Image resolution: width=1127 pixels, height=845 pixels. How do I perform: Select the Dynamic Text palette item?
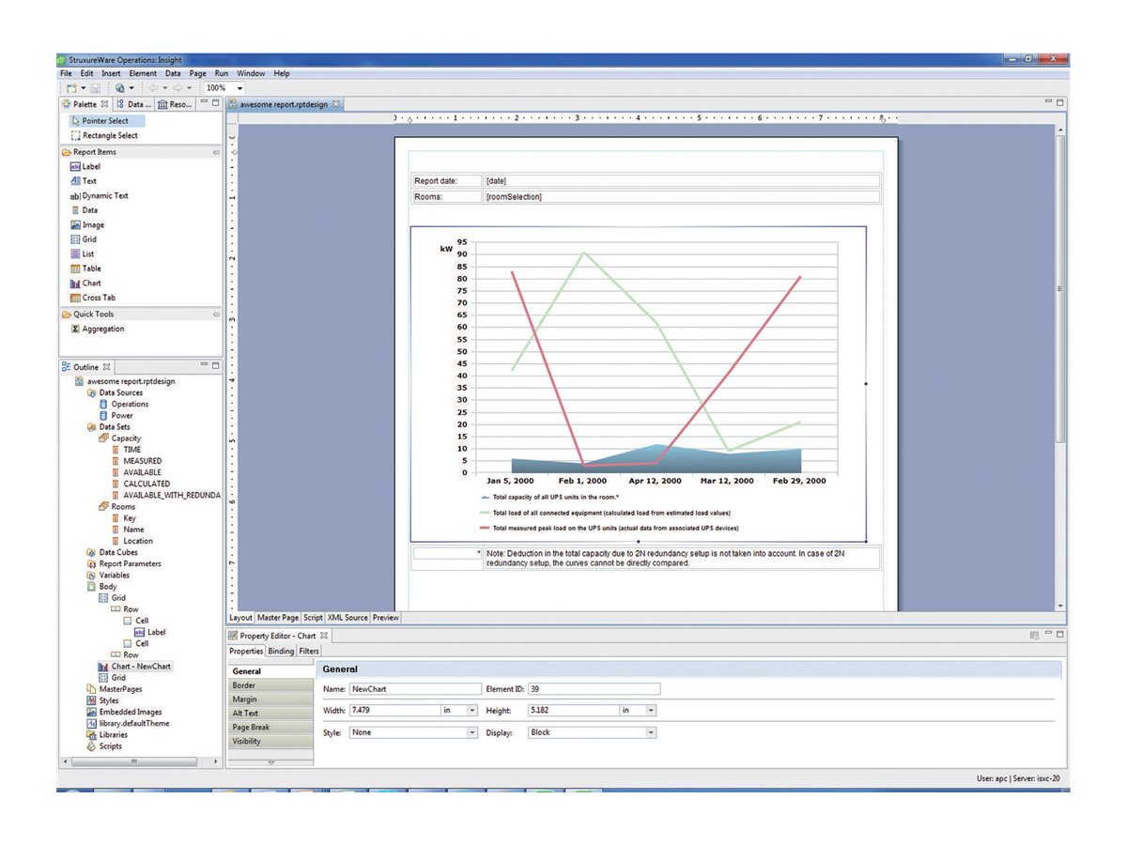104,195
